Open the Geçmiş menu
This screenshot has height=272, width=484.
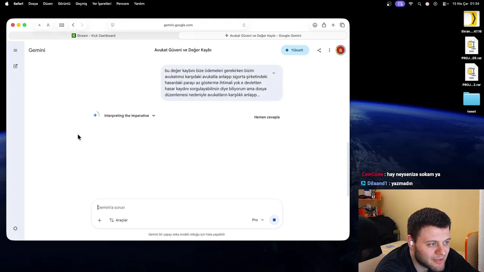point(81,4)
